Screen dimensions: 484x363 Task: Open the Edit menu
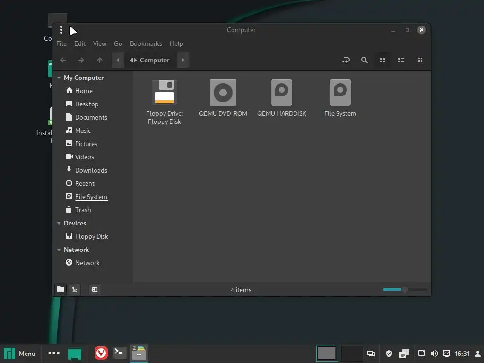pos(79,43)
